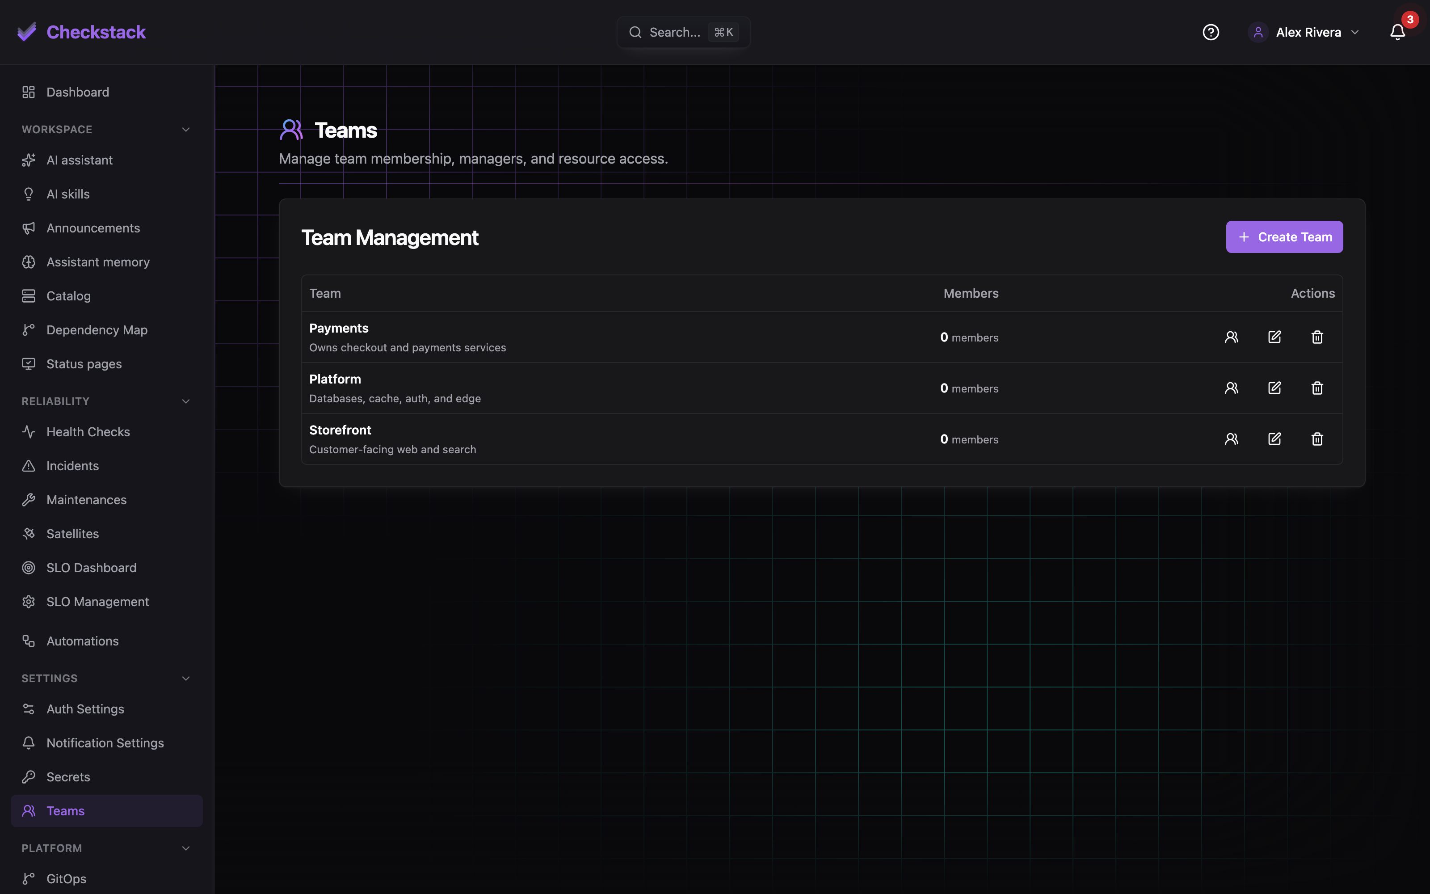Click the red notification count badge

[1410, 20]
